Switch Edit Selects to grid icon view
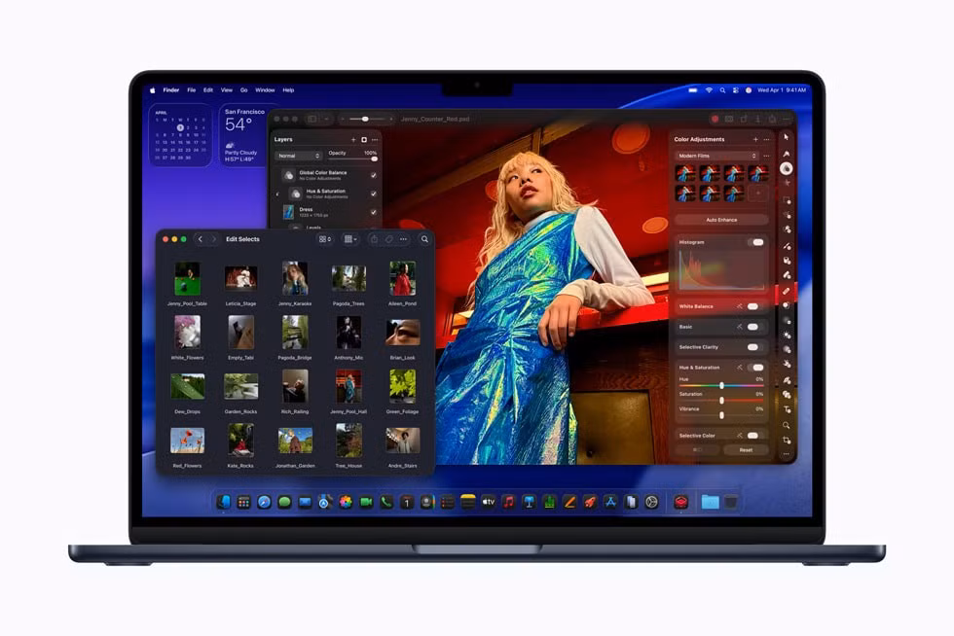 click(x=324, y=239)
